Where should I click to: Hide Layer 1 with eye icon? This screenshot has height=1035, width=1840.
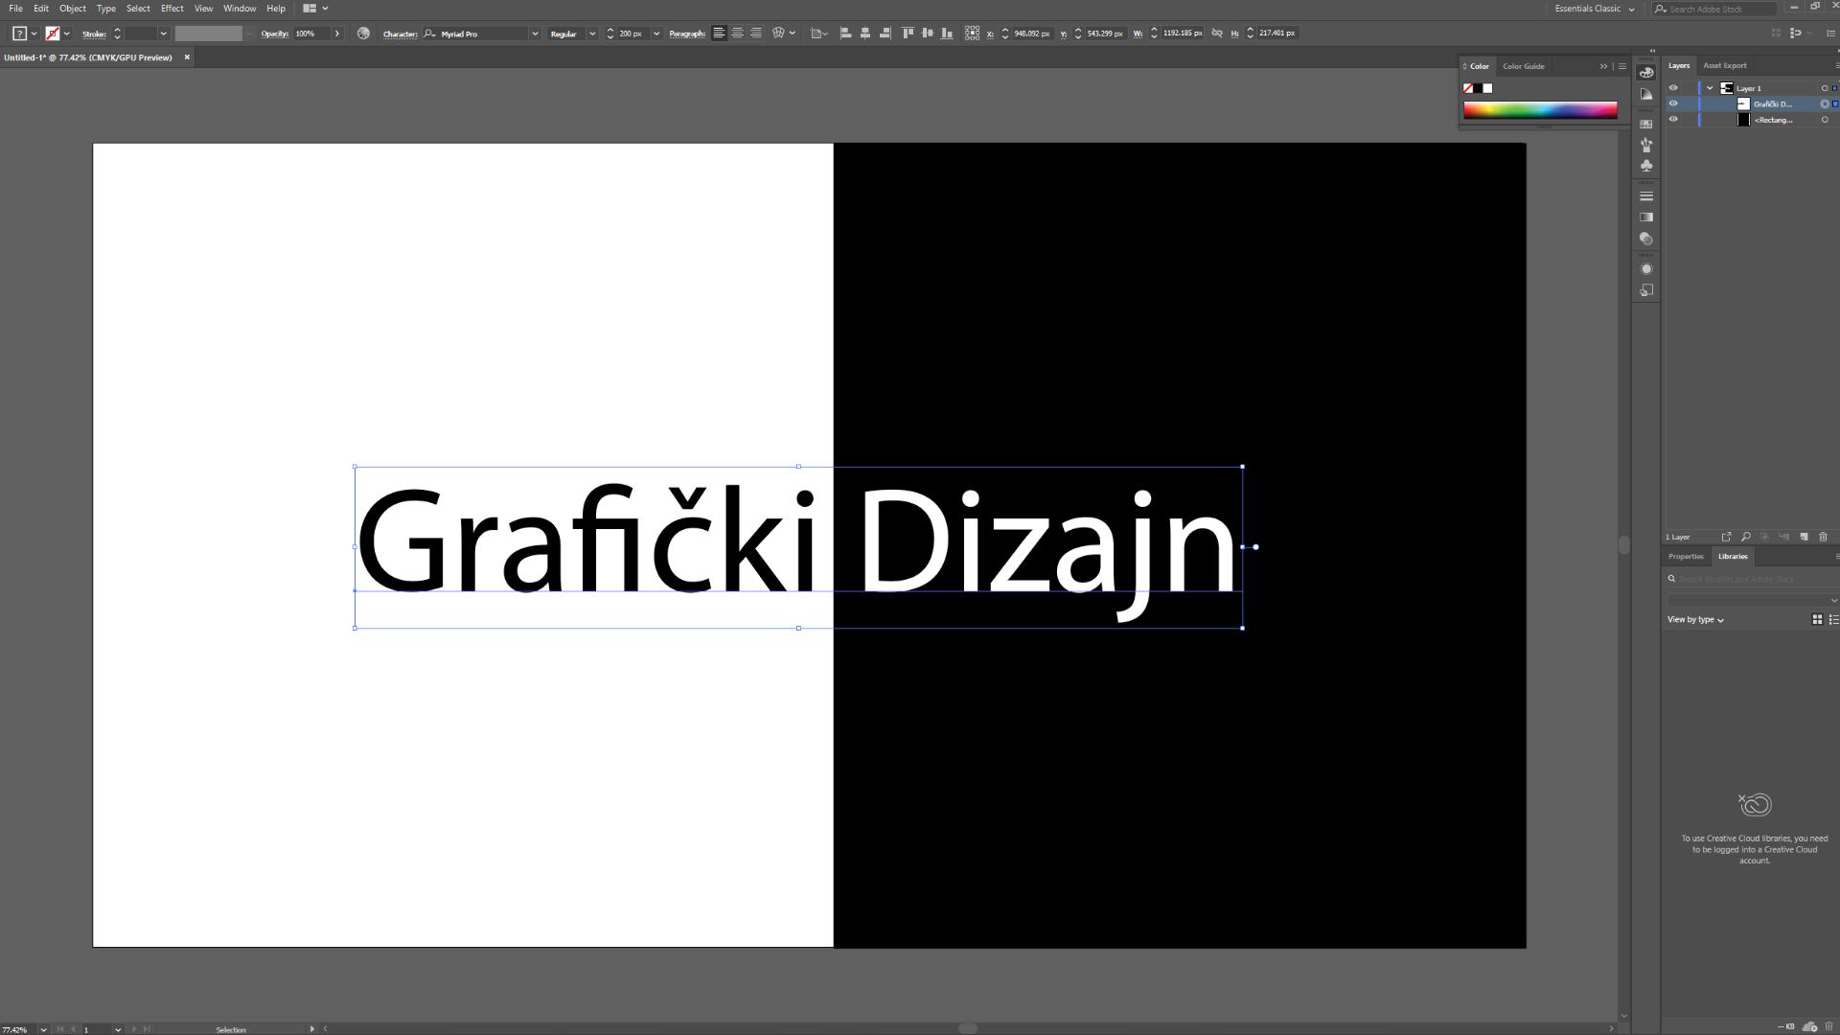point(1673,88)
